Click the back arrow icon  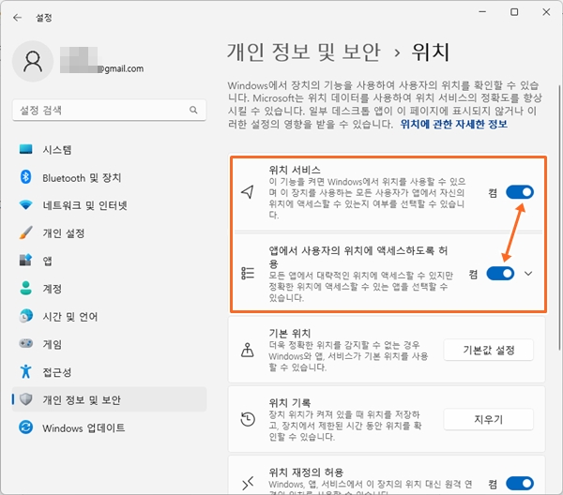(17, 17)
